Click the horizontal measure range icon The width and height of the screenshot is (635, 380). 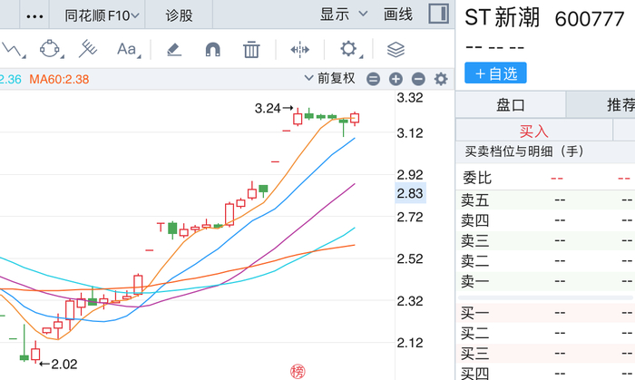pos(299,50)
